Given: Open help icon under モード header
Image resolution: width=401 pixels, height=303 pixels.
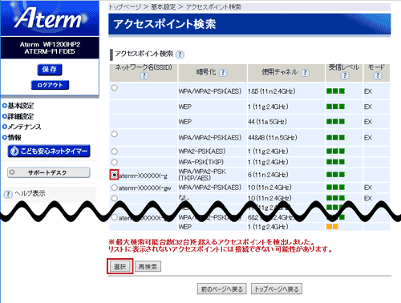Looking at the screenshot, I should [377, 75].
